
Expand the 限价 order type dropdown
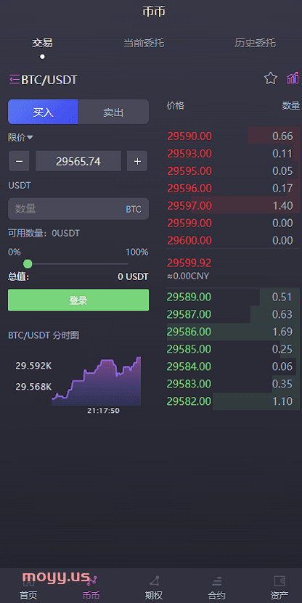pos(21,137)
